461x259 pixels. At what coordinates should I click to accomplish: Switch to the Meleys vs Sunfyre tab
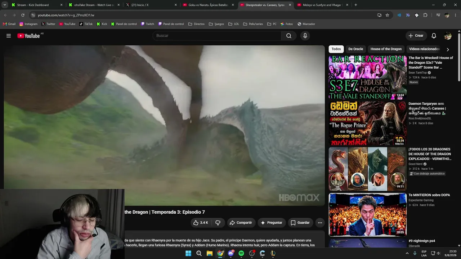pyautogui.click(x=322, y=5)
